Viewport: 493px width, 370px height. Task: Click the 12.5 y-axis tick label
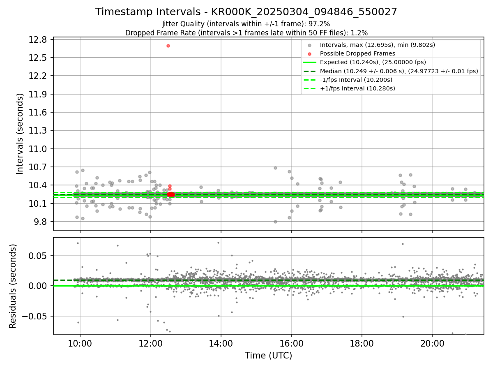tap(38, 58)
